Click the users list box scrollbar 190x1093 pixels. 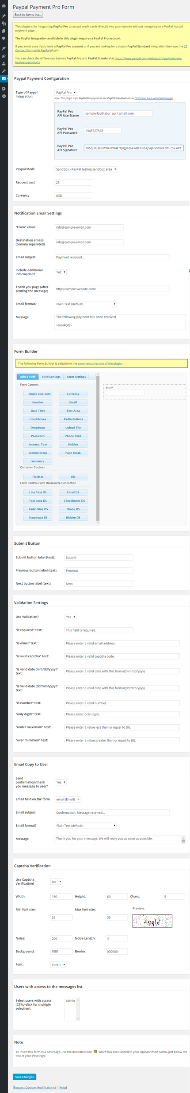coord(78,1010)
